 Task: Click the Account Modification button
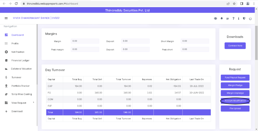pos(235,101)
